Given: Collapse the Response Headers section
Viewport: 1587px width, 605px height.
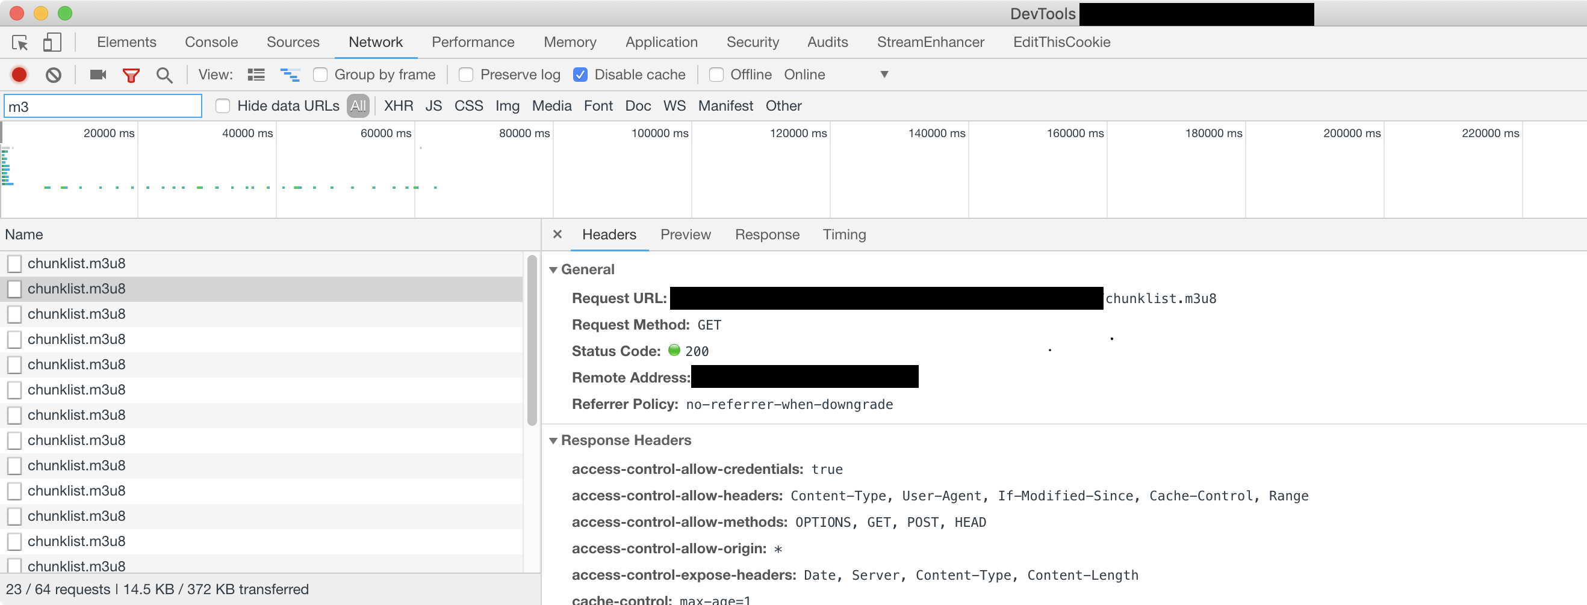Looking at the screenshot, I should pos(553,441).
